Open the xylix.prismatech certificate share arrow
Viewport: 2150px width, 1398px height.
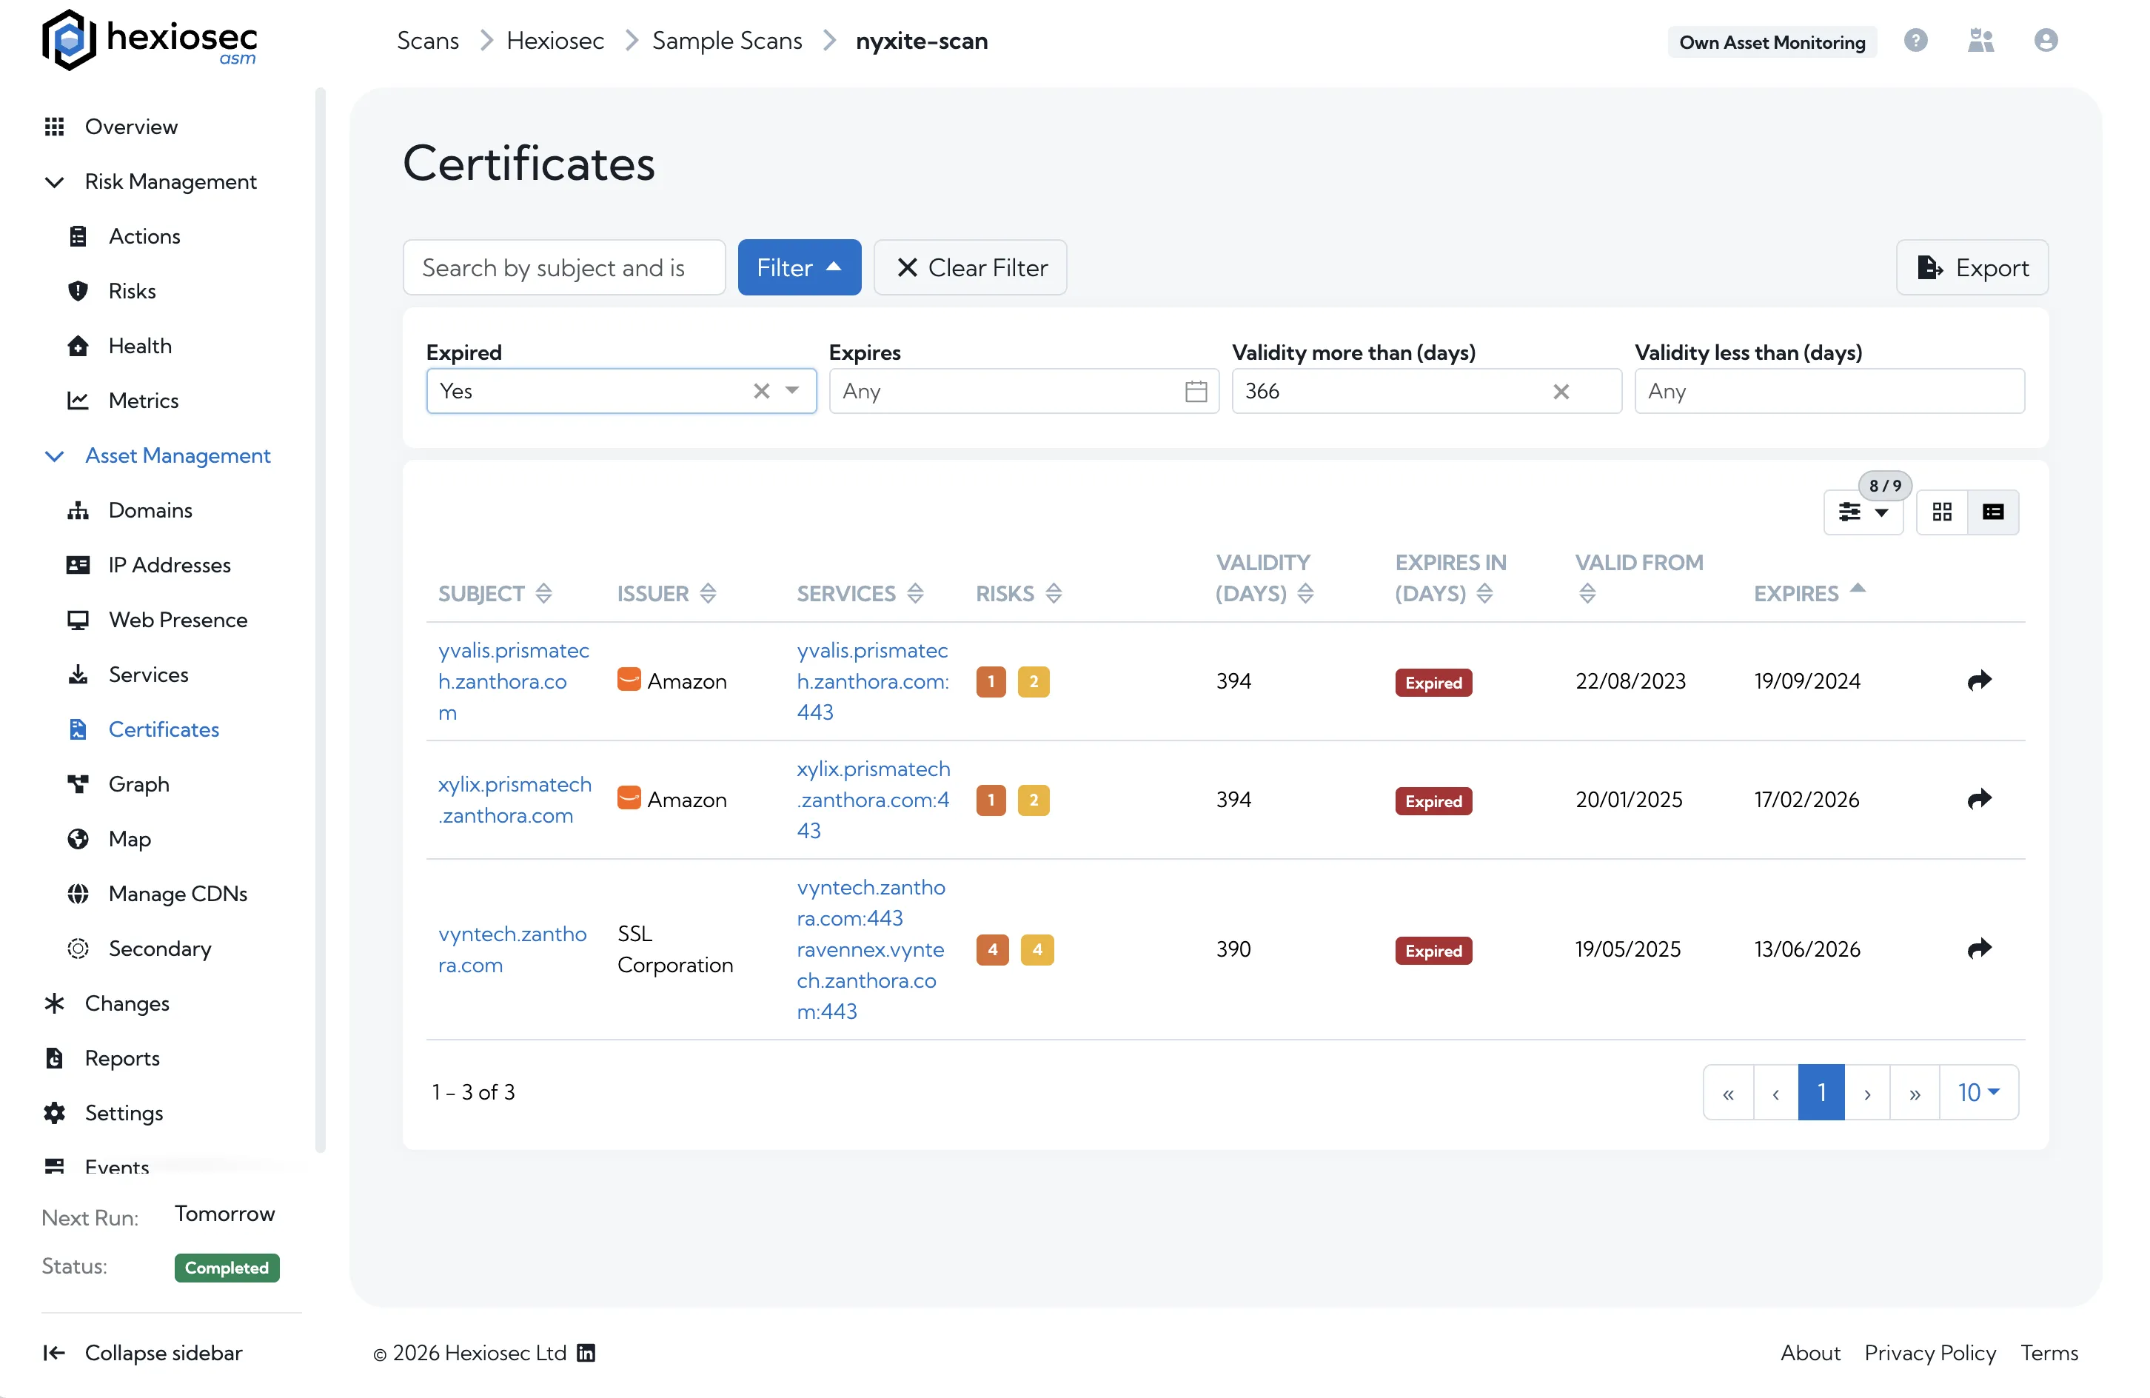click(x=1978, y=799)
